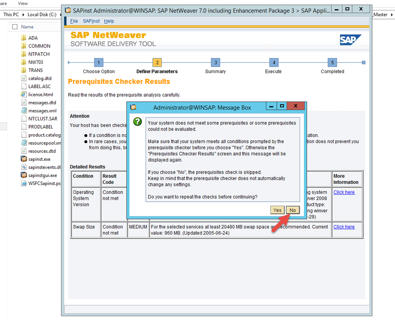Click Yes to repeat prerequisite checks
The width and height of the screenshot is (395, 320).
click(x=277, y=210)
